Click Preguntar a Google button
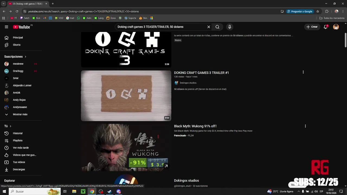This screenshot has height=195, width=347. click(x=300, y=11)
